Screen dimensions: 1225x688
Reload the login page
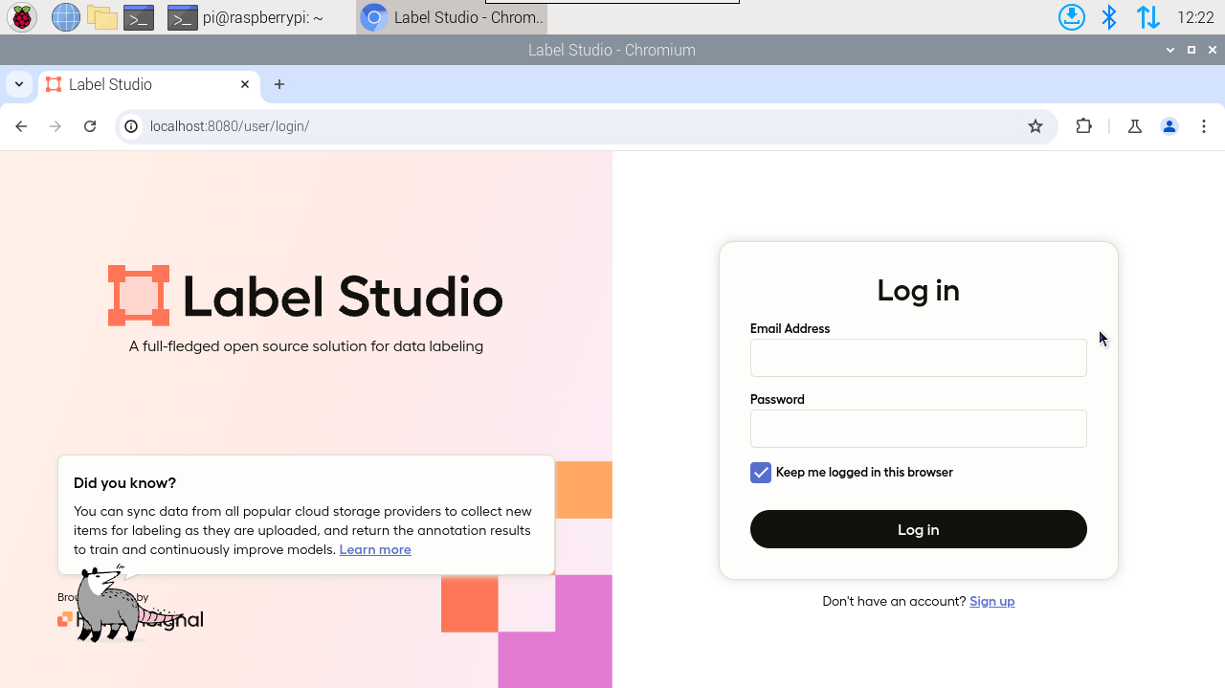pos(90,126)
